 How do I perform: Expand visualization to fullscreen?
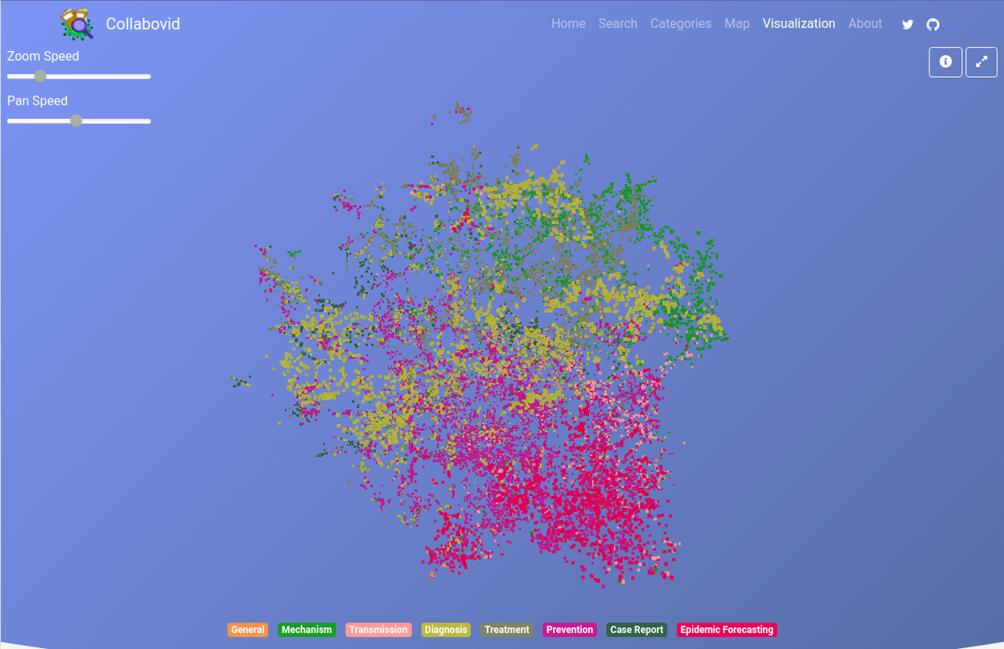981,61
